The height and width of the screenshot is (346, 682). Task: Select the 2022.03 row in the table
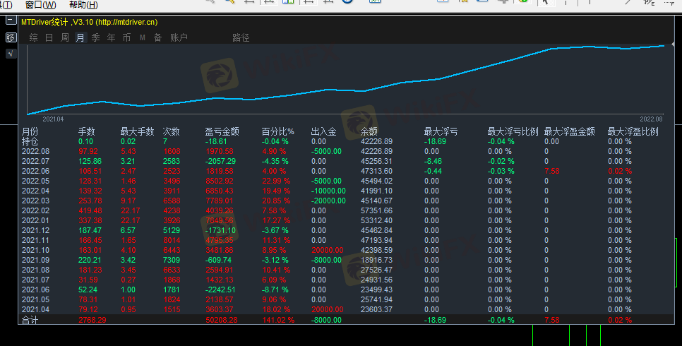(x=35, y=201)
